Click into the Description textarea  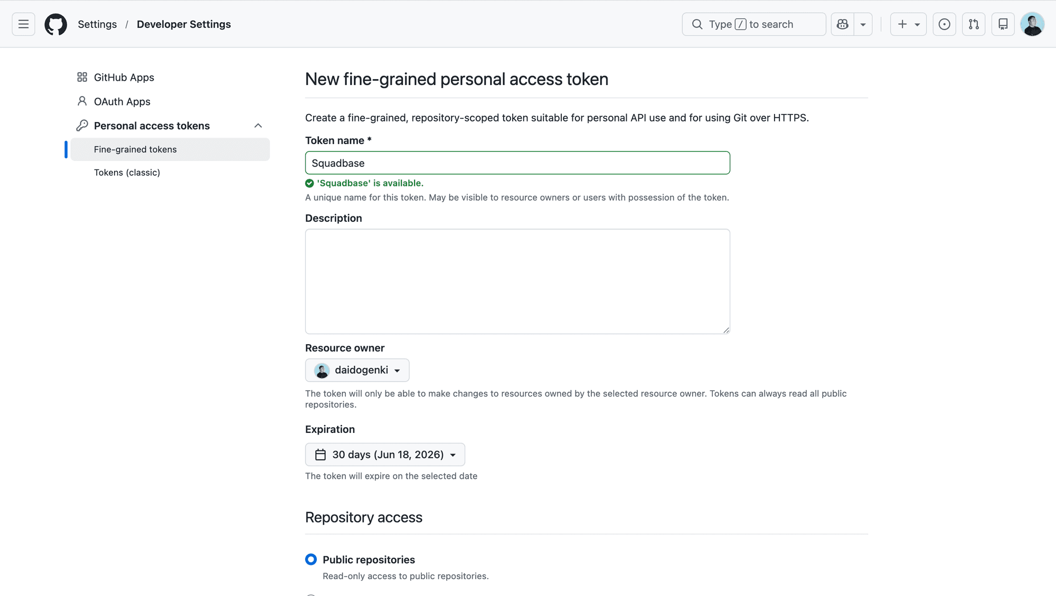pyautogui.click(x=517, y=281)
